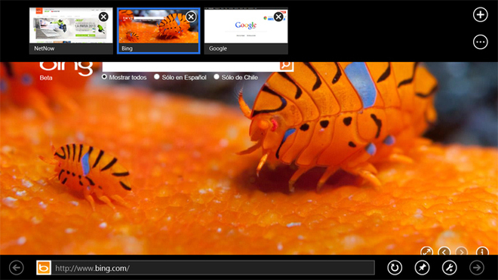Click the Bing search magnifier button
The image size is (498, 280).
pyautogui.click(x=286, y=65)
